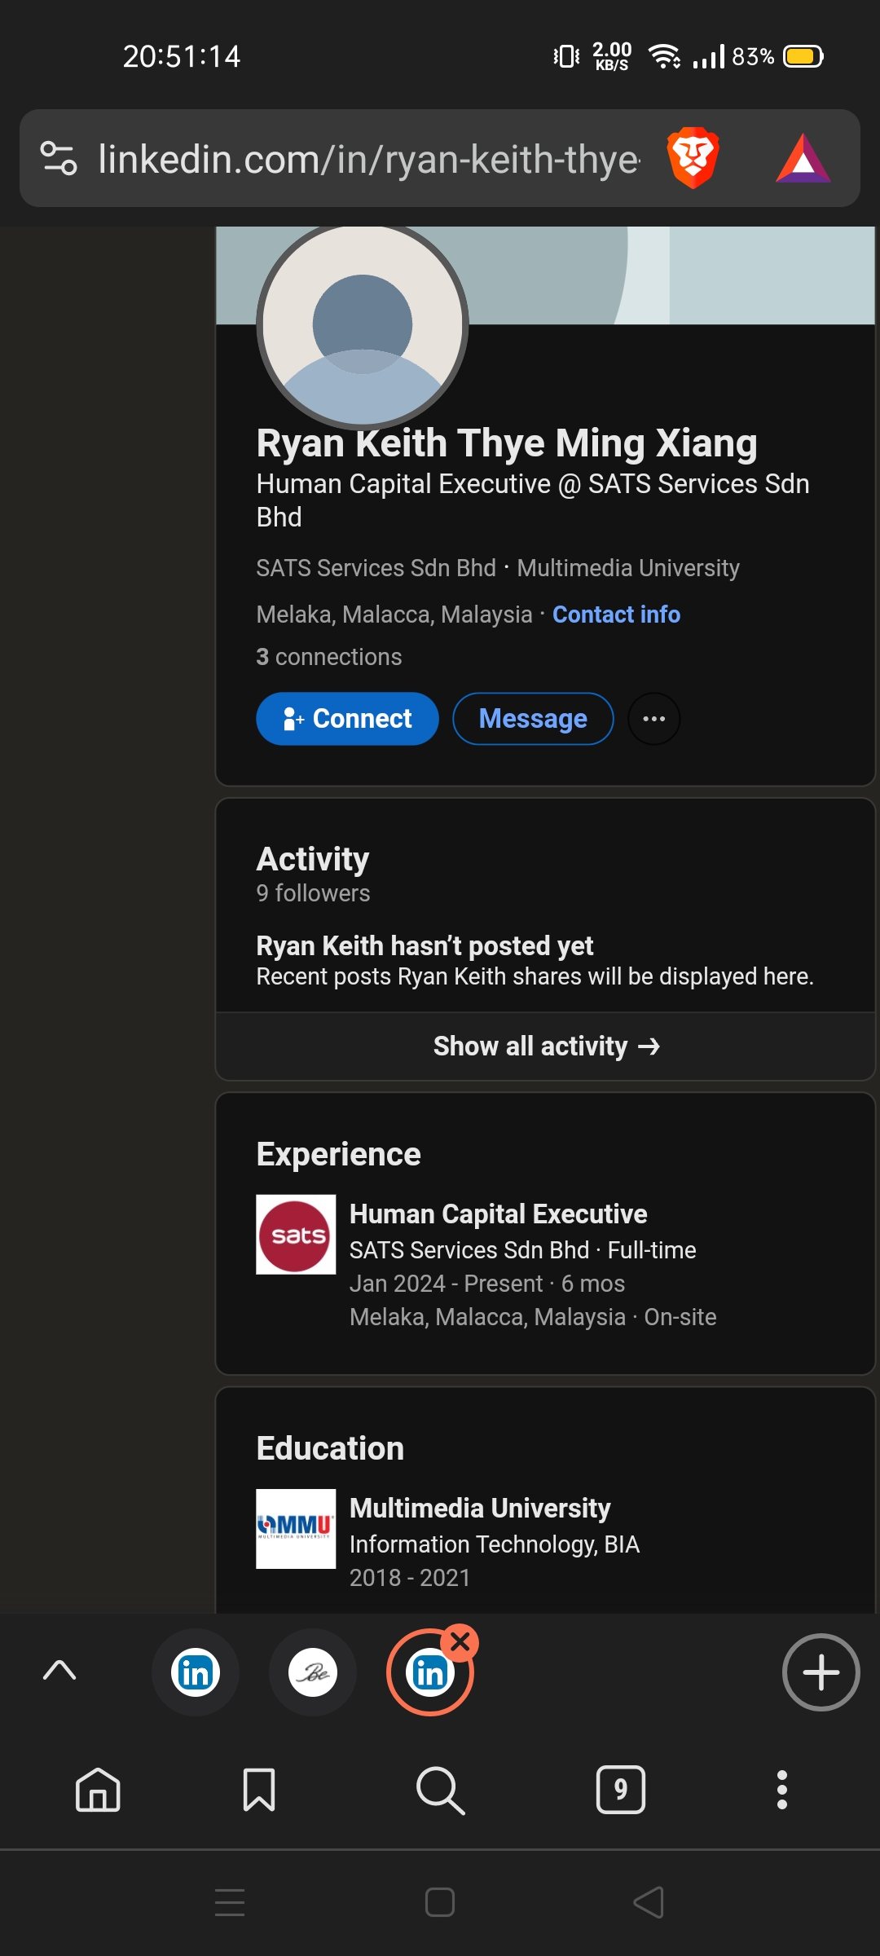Open bookmarks icon in bottom toolbar
Viewport: 880px width, 1956px height.
[259, 1790]
